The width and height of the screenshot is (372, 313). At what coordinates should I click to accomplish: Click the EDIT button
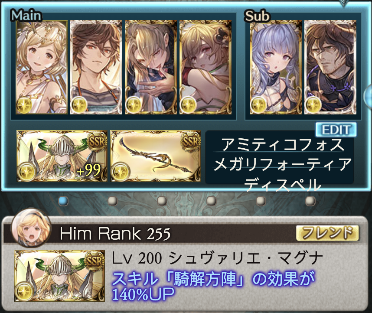click(x=336, y=130)
